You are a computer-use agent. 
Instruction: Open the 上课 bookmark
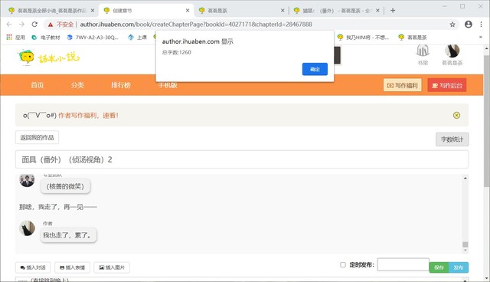[137, 38]
